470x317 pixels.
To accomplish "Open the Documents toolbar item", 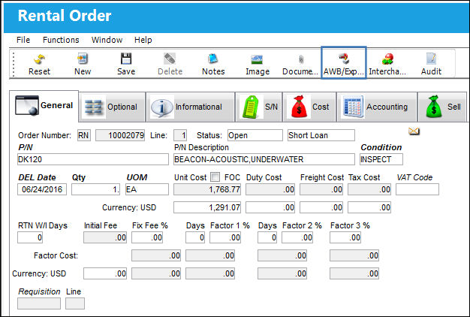I will click(x=300, y=64).
